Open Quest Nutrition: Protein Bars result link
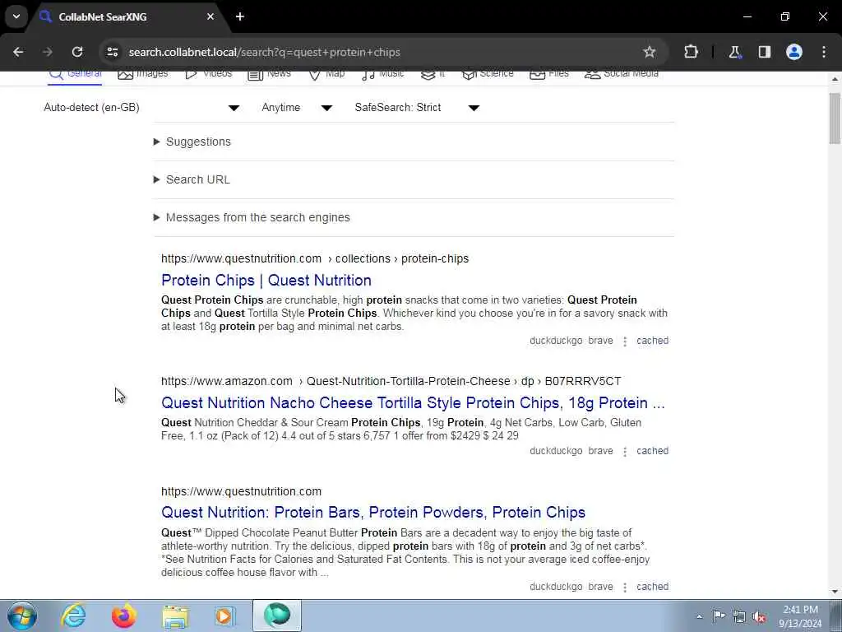Viewport: 842px width, 632px height. pos(373,512)
